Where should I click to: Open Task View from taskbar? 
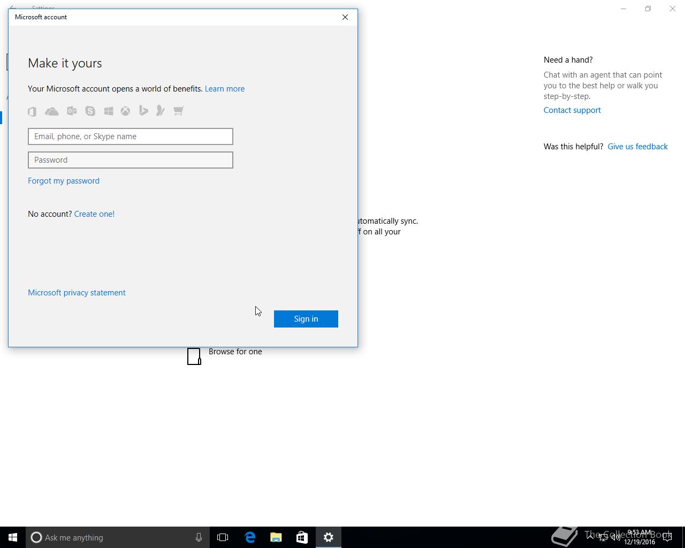[x=223, y=537]
